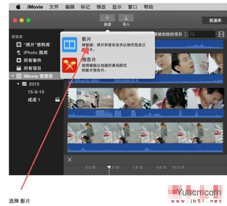Choose the 预告片 trailer icon
The image size is (227, 206).
[69, 65]
